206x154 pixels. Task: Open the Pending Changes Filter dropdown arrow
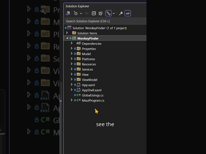coord(81,13)
